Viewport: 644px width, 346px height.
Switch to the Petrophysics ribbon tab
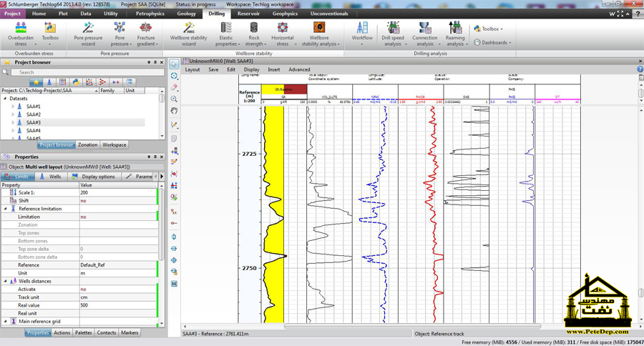point(150,14)
